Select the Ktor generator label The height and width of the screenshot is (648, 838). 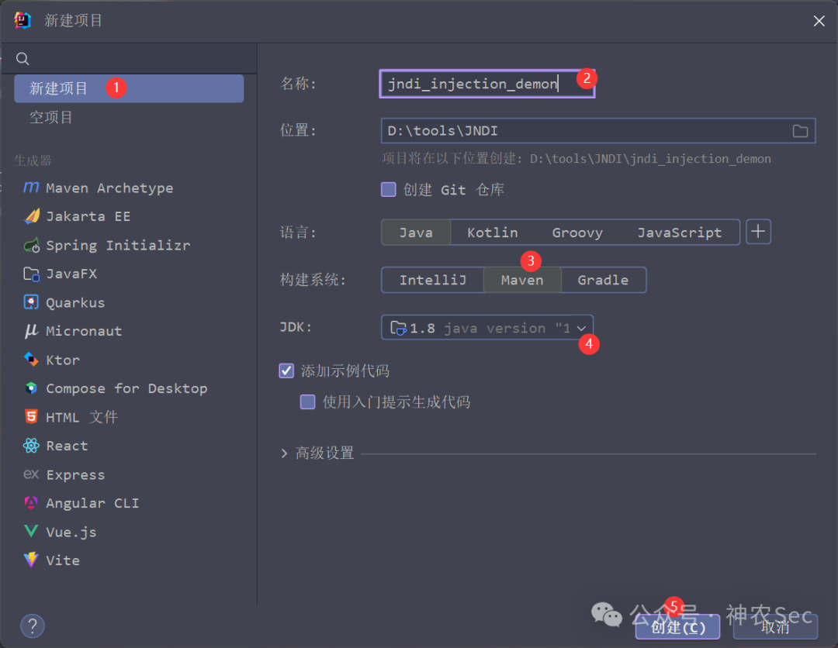pyautogui.click(x=63, y=360)
